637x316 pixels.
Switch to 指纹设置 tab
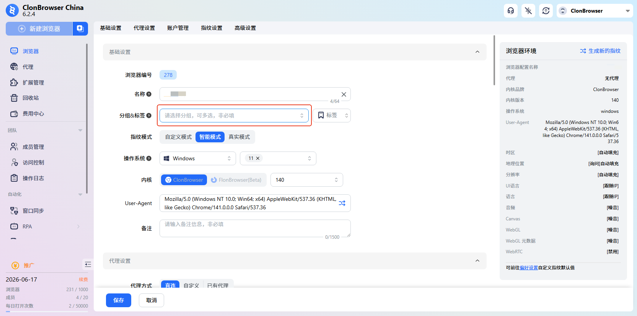coord(212,28)
